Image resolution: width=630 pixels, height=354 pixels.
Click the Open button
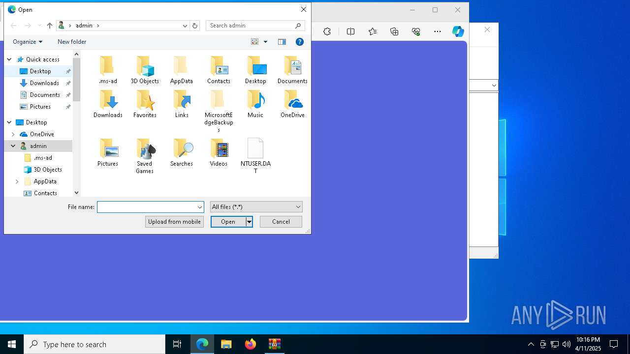tap(228, 222)
